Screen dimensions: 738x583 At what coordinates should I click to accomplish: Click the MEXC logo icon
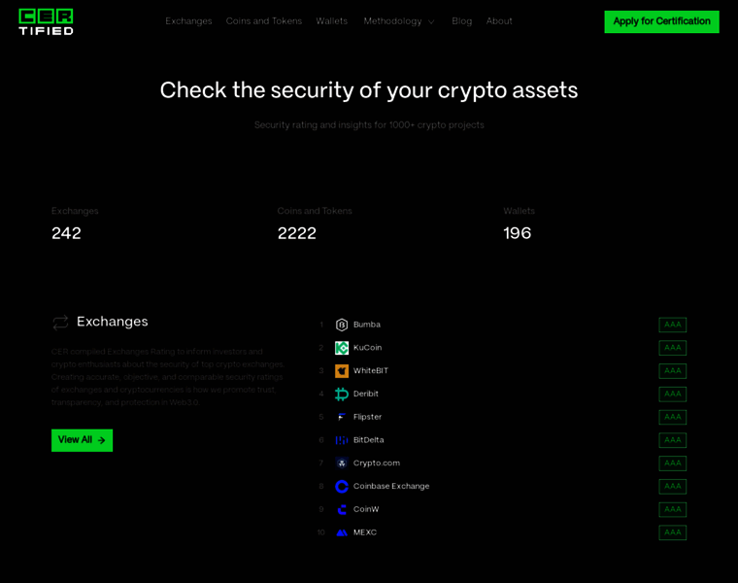pos(342,532)
